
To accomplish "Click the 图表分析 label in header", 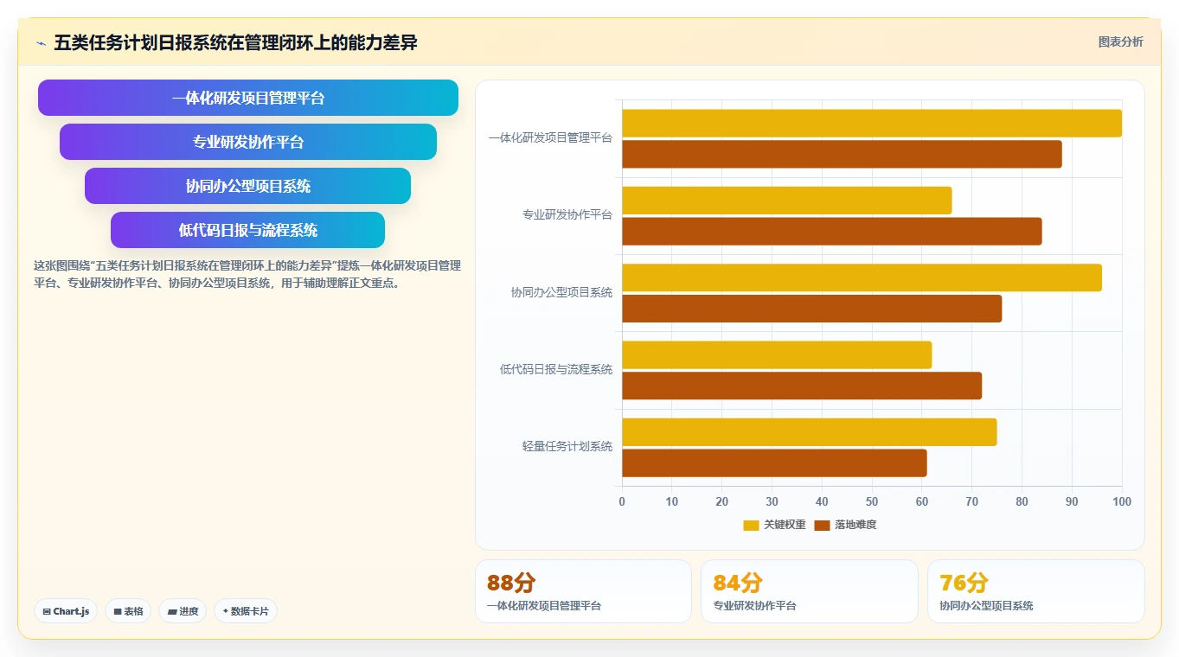I will point(1120,41).
